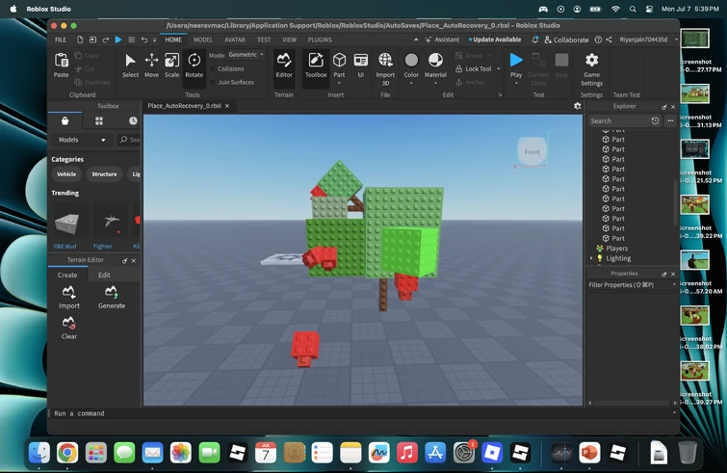
Task: Select the Structure category chip
Action: point(104,174)
